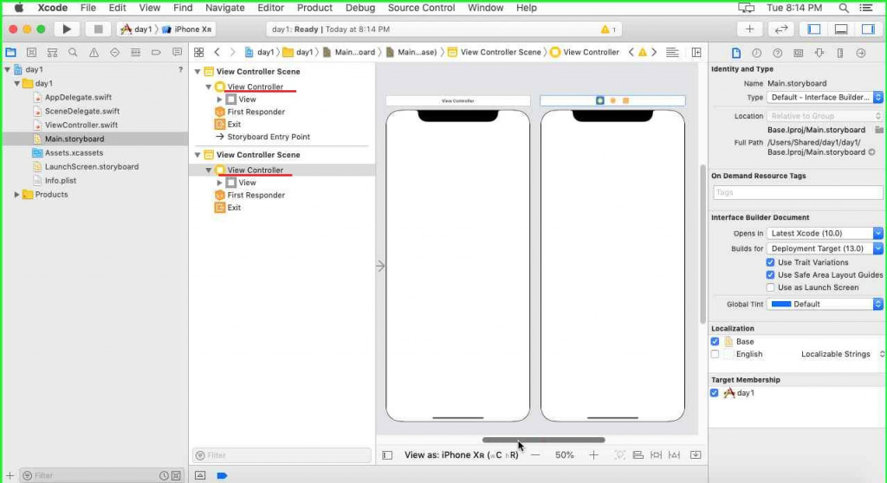
Task: Open the Source Control navigator
Action: [x=32, y=52]
